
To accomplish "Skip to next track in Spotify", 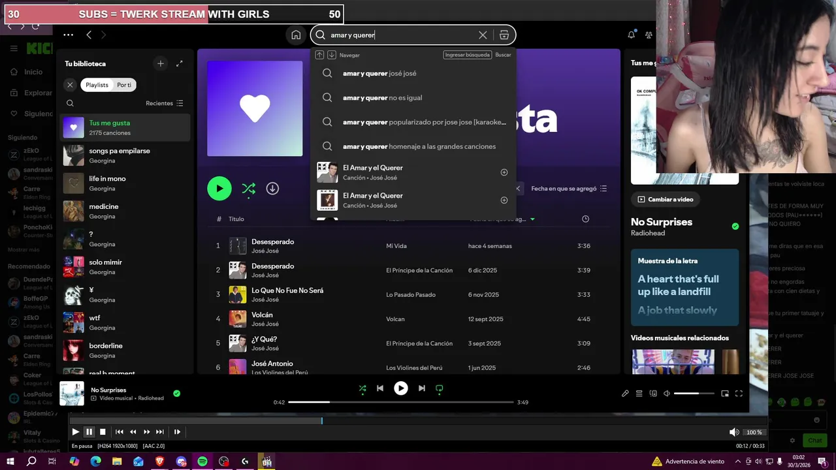I will click(x=422, y=388).
